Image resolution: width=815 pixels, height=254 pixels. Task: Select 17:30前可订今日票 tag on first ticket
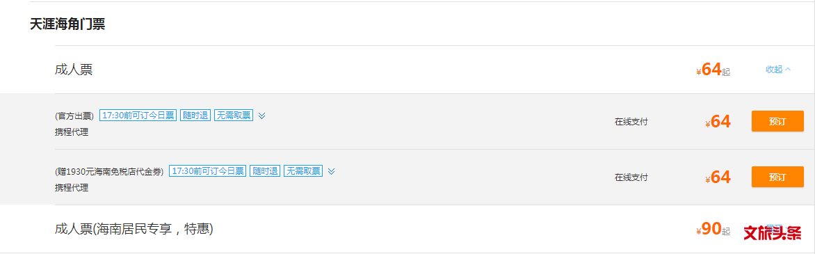click(x=138, y=116)
